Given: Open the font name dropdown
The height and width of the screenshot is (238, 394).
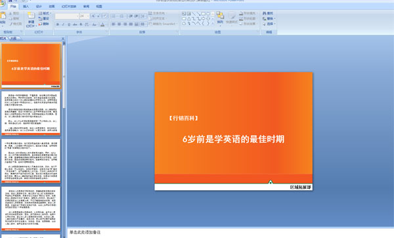Looking at the screenshot, I should 77,16.
